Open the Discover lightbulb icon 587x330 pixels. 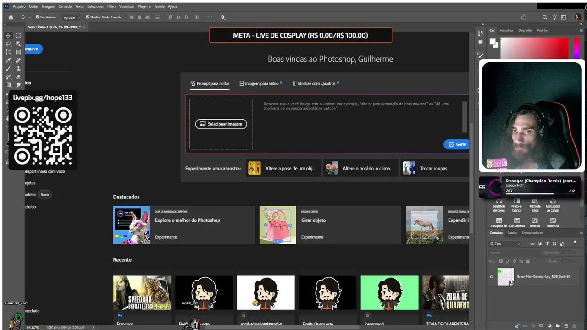pos(555,17)
